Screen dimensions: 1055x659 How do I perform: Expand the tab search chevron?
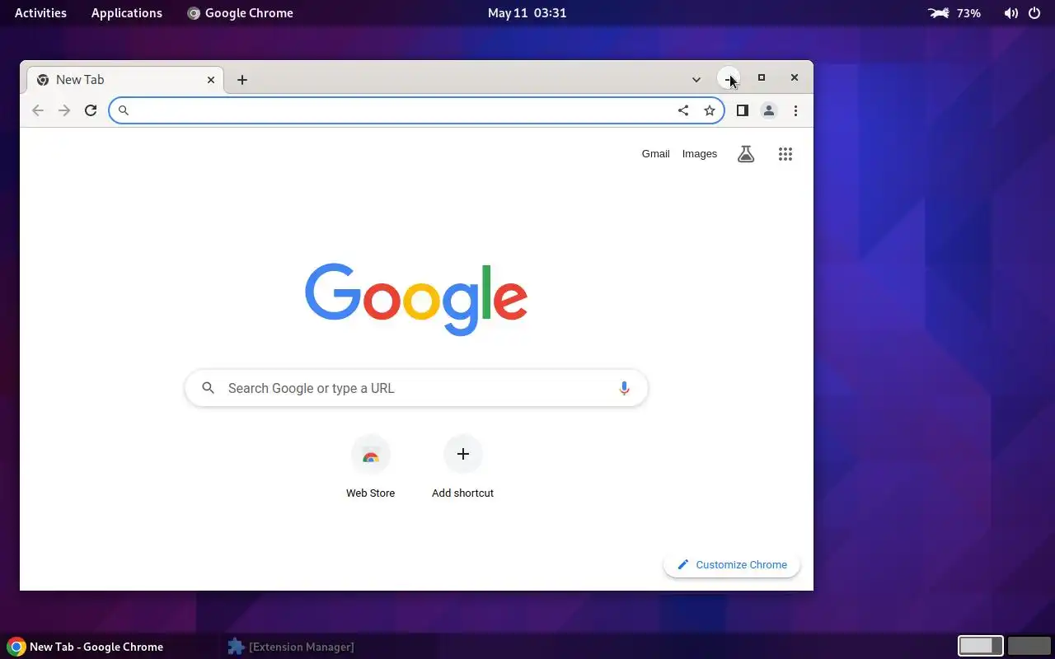(696, 80)
